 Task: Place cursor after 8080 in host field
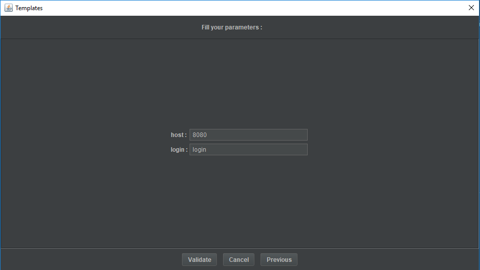point(208,135)
